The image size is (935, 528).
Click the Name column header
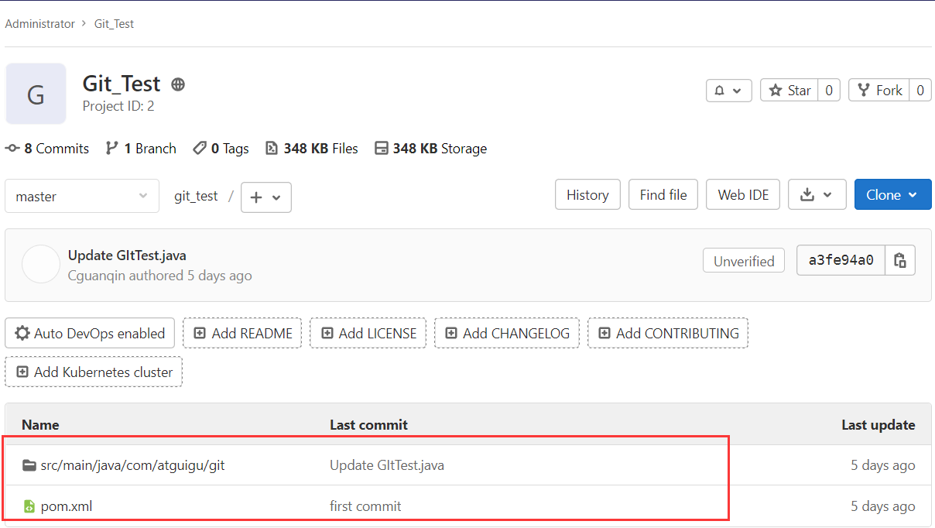[x=40, y=424]
